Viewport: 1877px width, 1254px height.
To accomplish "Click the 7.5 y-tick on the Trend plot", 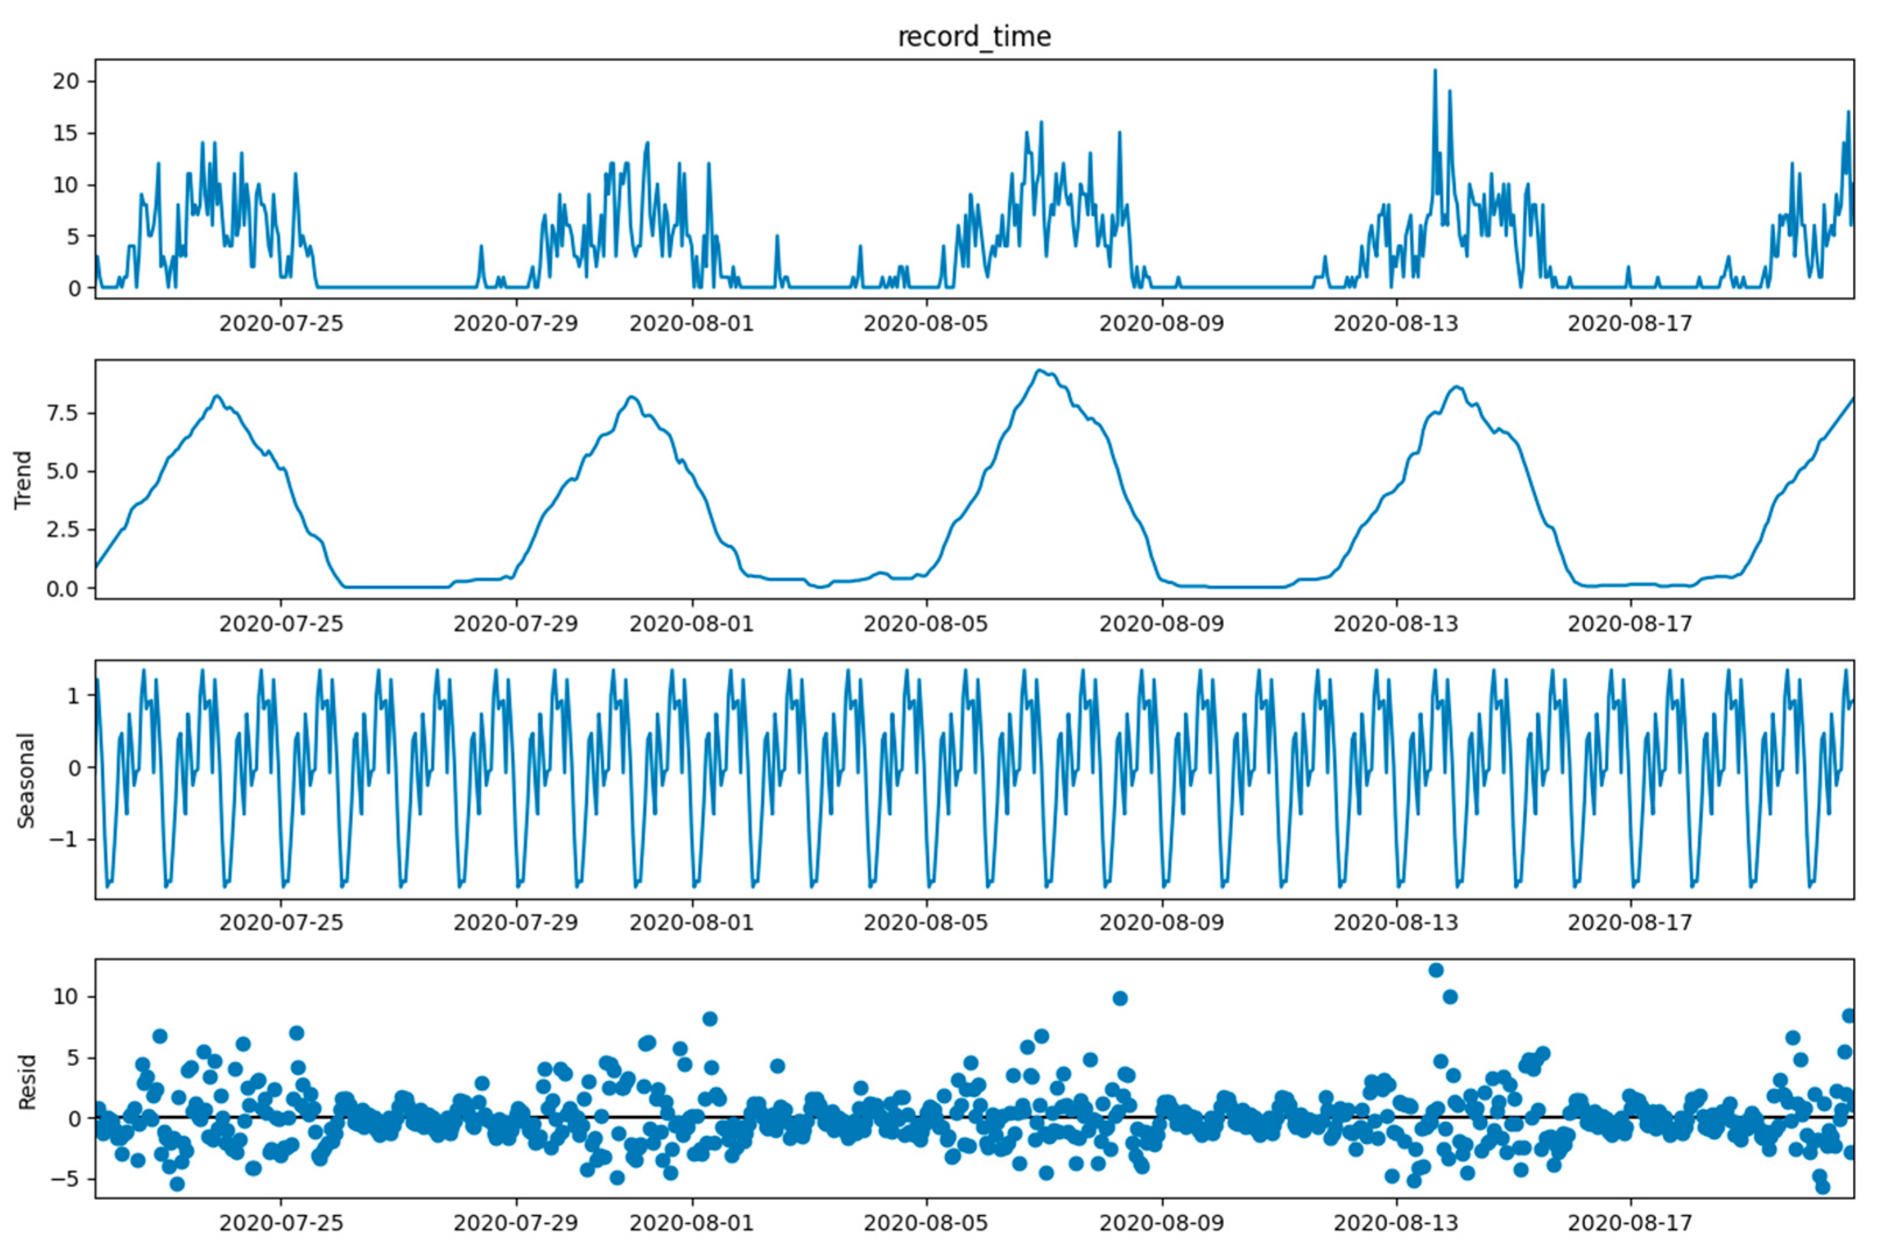I will click(x=62, y=414).
